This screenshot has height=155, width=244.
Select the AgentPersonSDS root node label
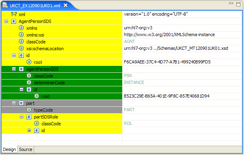[35, 21]
